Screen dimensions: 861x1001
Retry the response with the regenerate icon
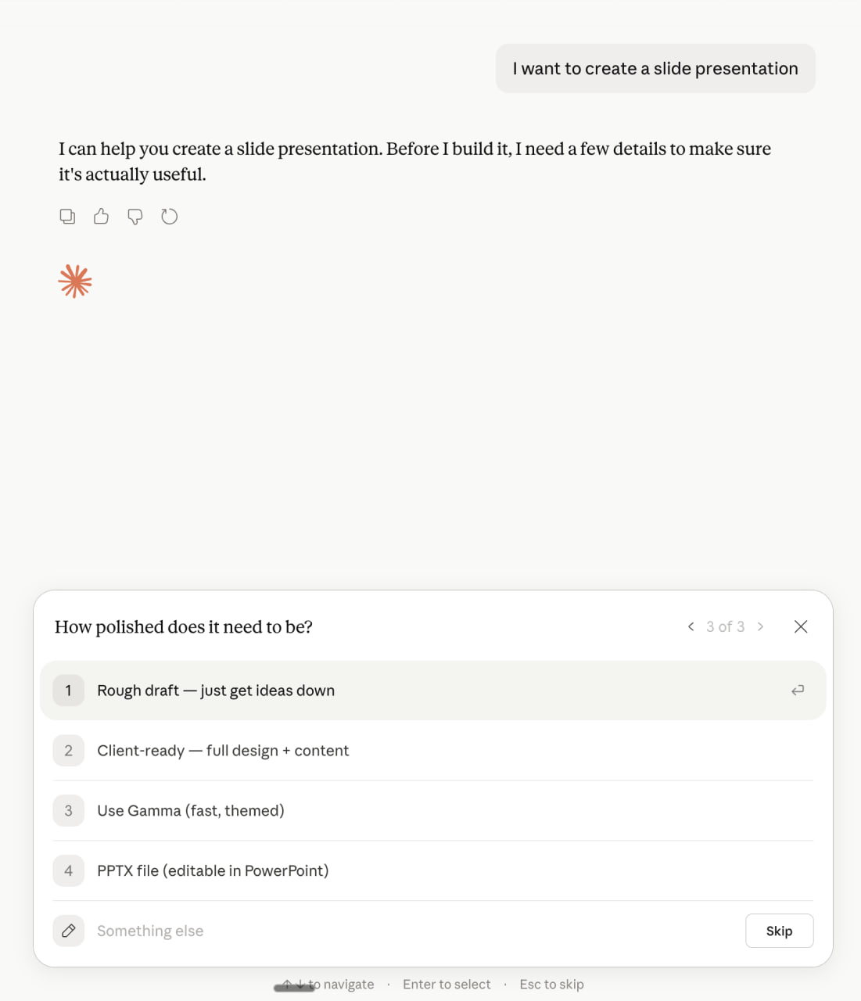point(170,217)
